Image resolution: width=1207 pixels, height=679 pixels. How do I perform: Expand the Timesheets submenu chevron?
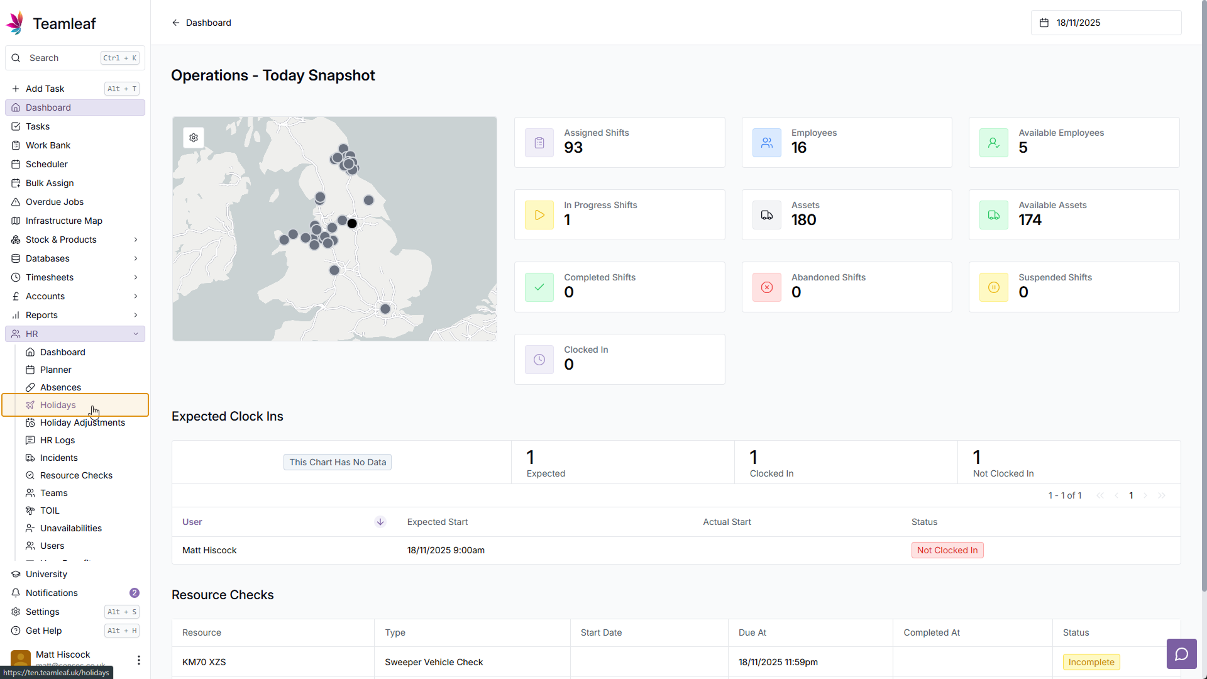(136, 277)
